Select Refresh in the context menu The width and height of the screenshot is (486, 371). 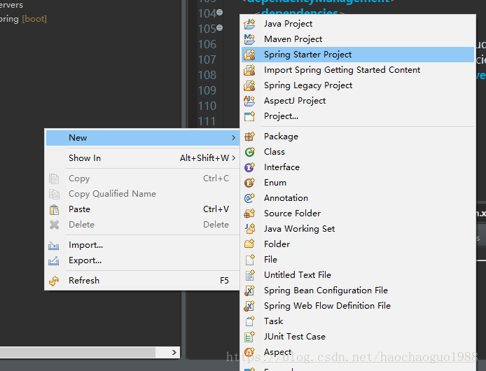point(143,281)
